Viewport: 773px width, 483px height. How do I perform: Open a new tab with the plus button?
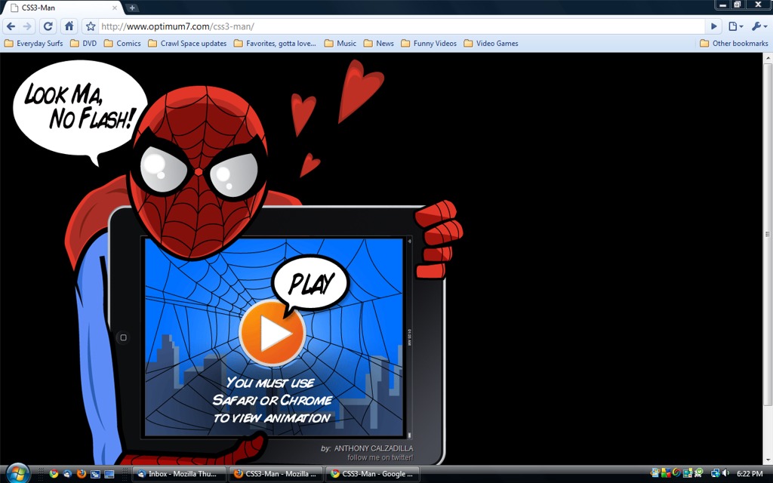pos(131,8)
